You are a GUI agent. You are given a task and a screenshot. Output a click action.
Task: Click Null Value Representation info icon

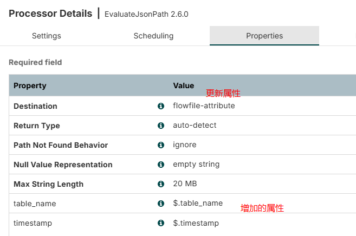(160, 165)
